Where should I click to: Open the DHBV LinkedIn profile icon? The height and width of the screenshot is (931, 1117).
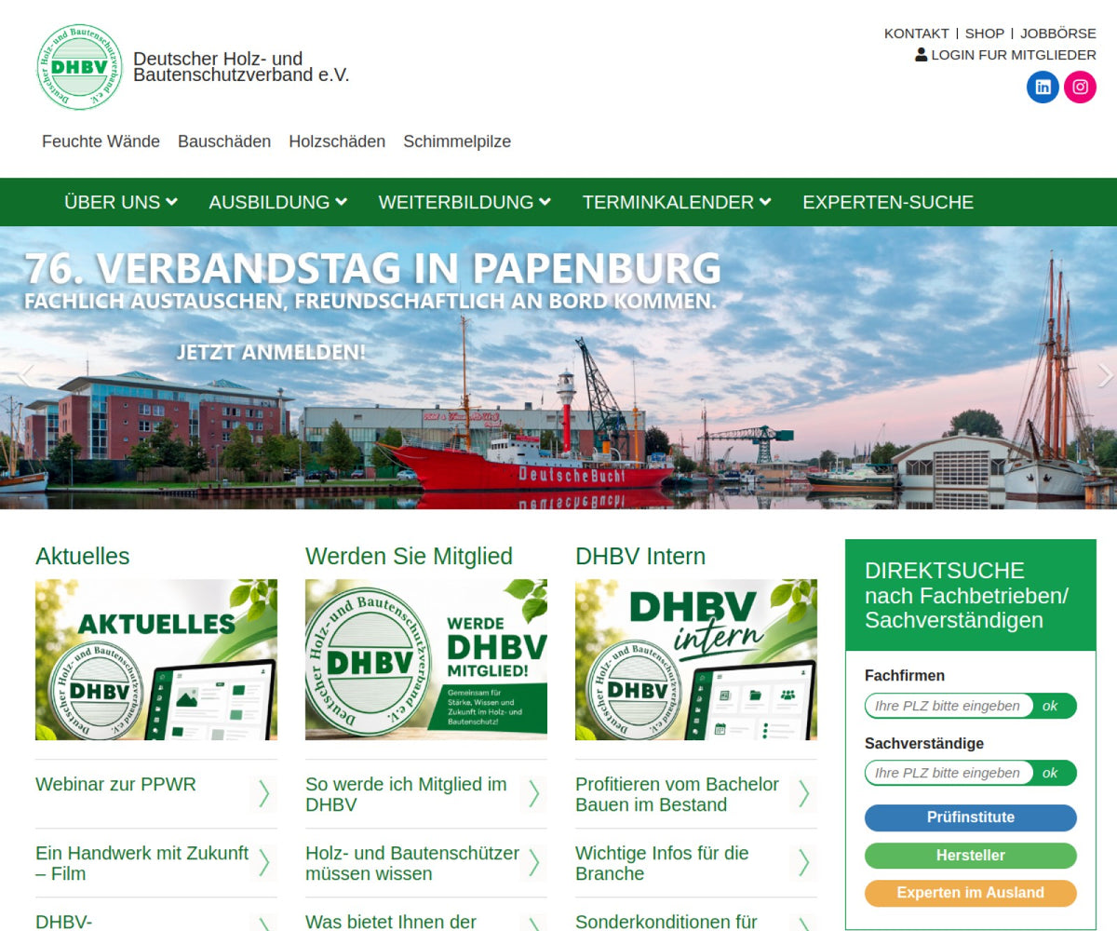click(x=1043, y=87)
